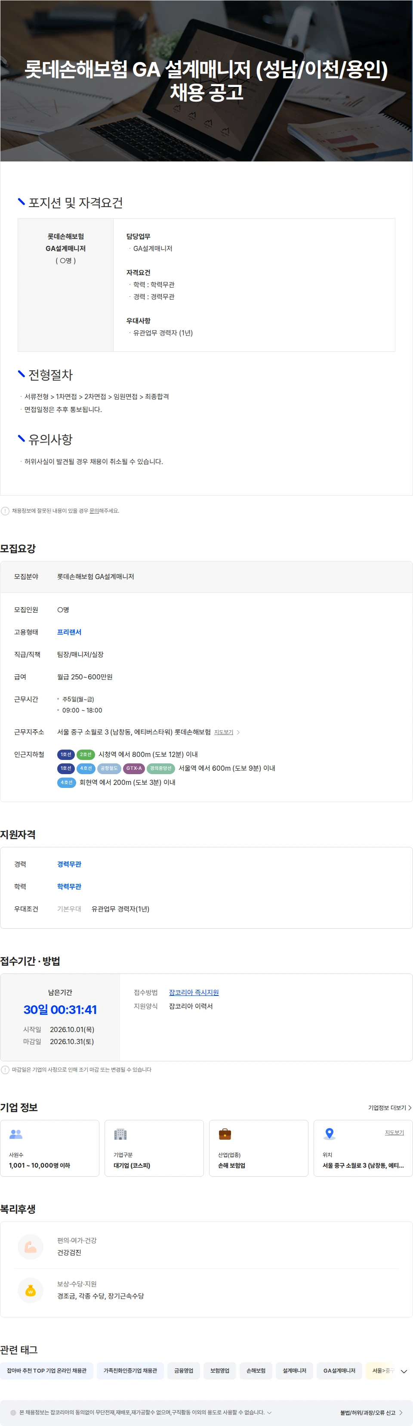
Task: Click the flexing arm health benefits icon
Action: coord(31,1246)
